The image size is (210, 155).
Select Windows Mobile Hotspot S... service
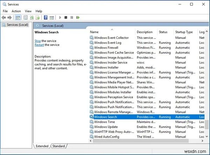(x=147, y=87)
